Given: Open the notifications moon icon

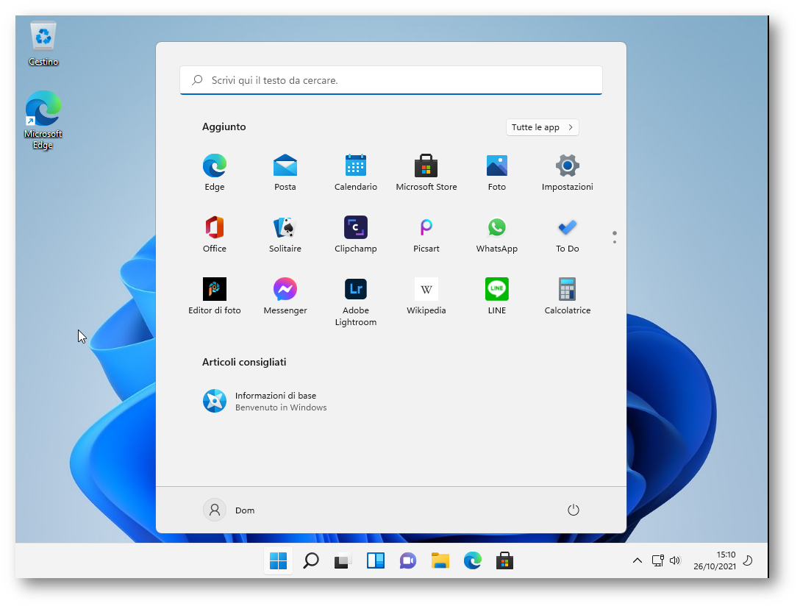Looking at the screenshot, I should [748, 560].
